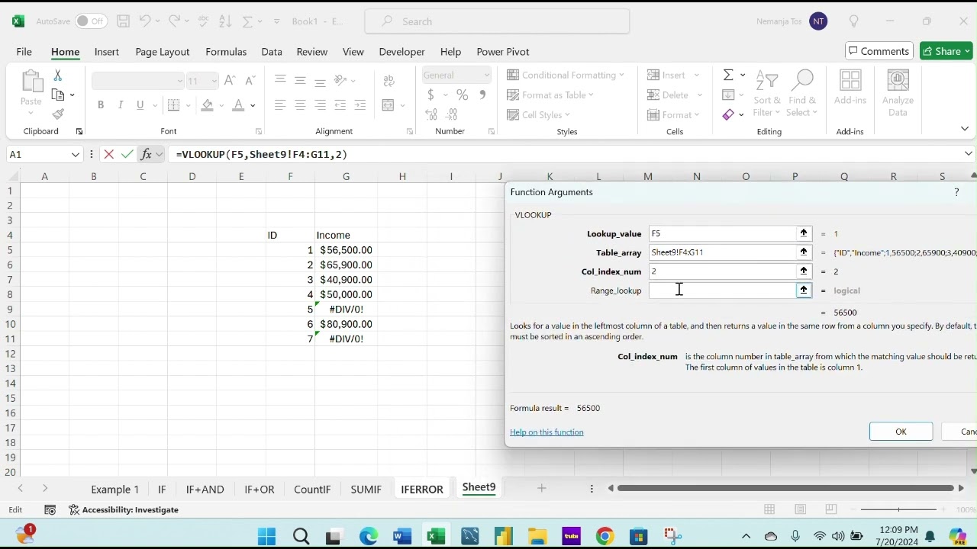
Task: Open Word from the taskbar
Action: point(402,537)
